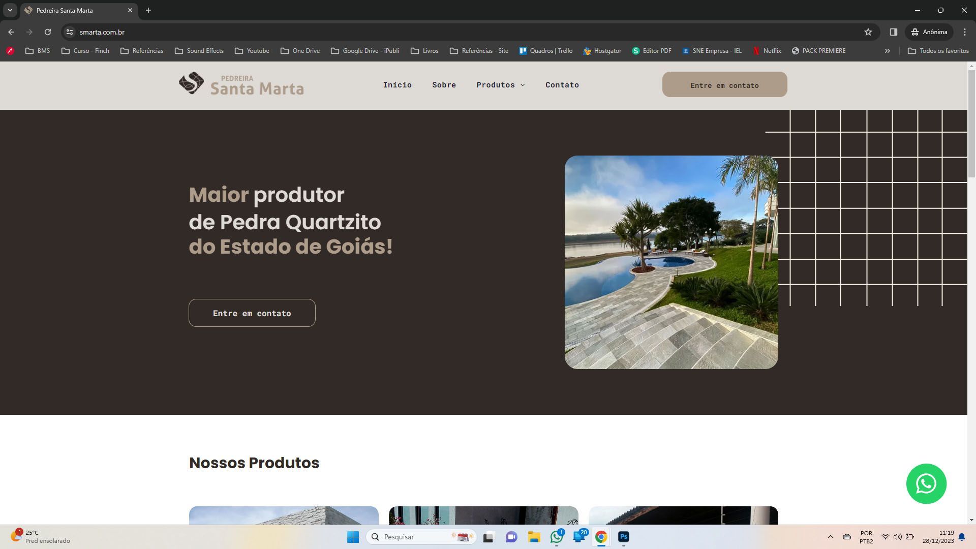
Task: Click the hero outlined Entre em contato button
Action: (x=252, y=313)
